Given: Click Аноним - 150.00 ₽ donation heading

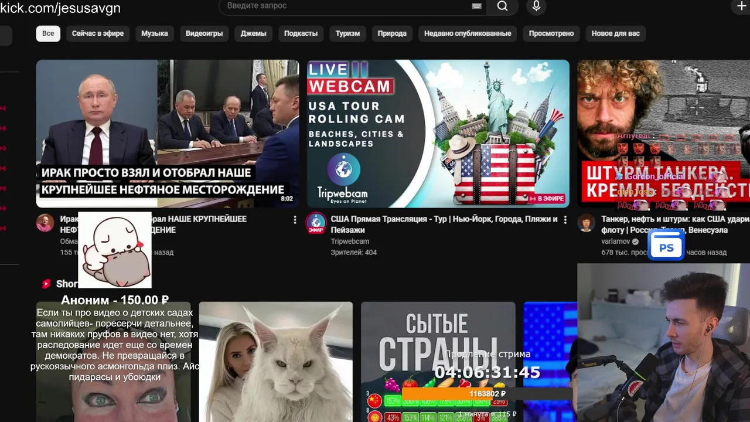Looking at the screenshot, I should pyautogui.click(x=115, y=300).
